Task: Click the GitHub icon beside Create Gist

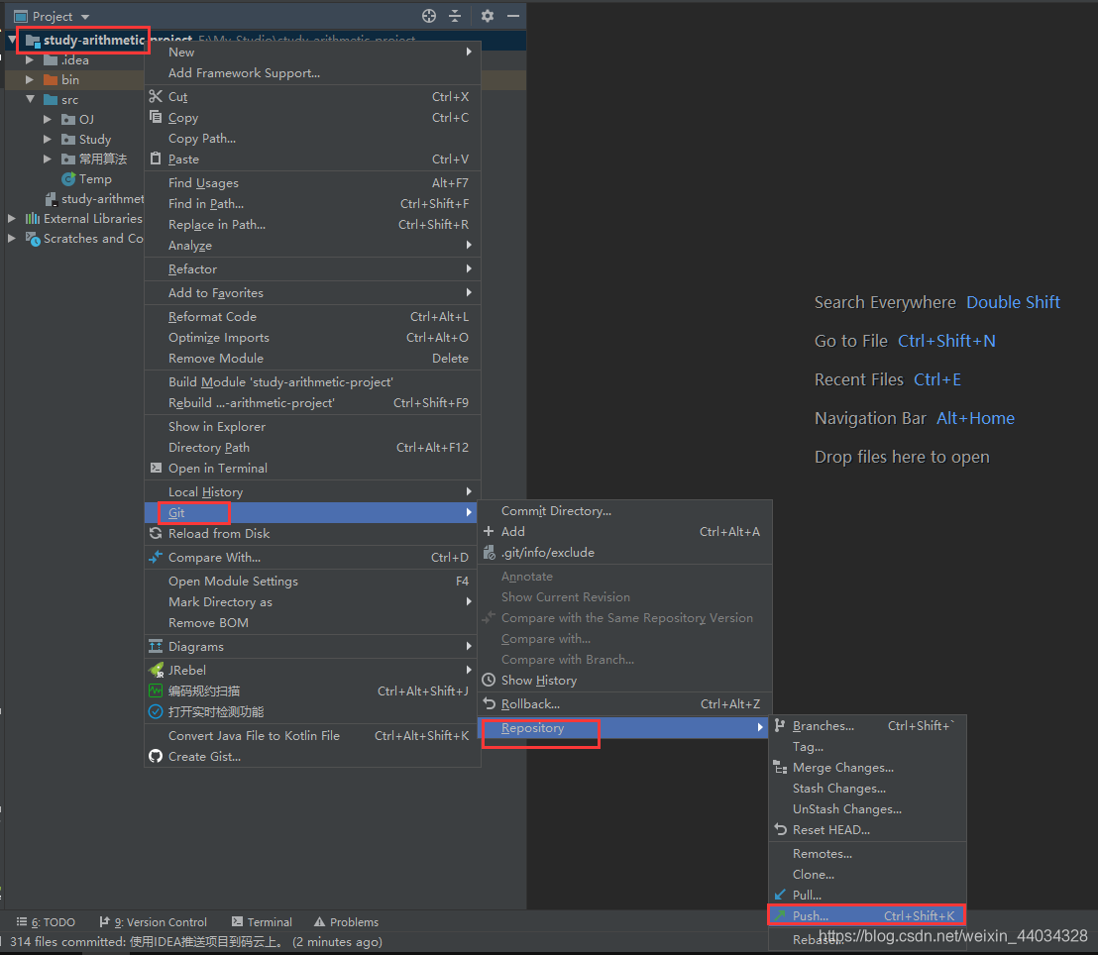Action: coord(156,756)
